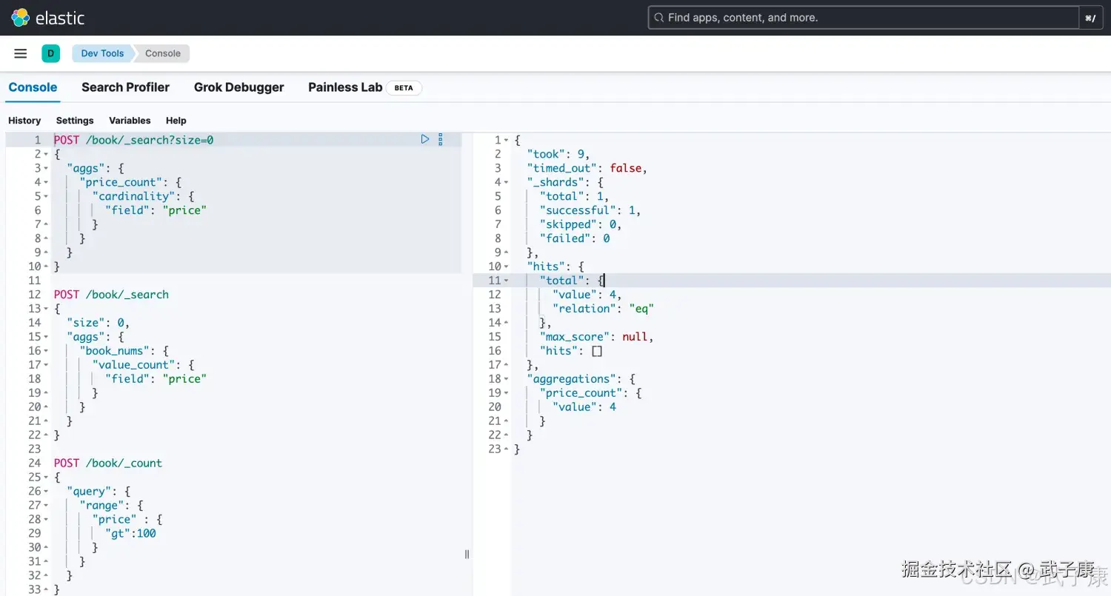Collapse the "aggs" block on line 3
Image resolution: width=1111 pixels, height=596 pixels.
(x=46, y=168)
